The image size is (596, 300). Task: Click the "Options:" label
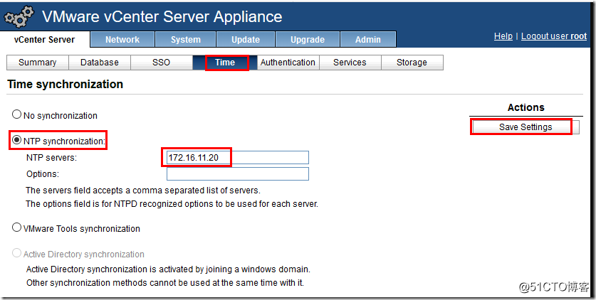click(43, 174)
